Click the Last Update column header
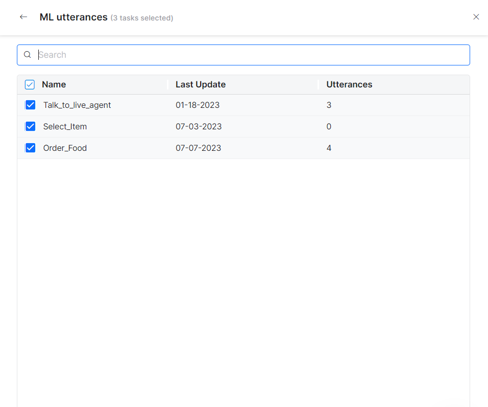The image size is (488, 407). coord(201,84)
